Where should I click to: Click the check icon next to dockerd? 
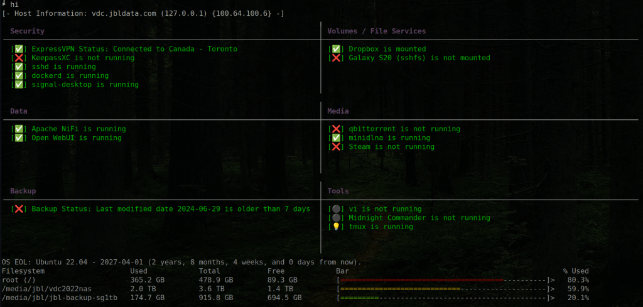(19, 76)
